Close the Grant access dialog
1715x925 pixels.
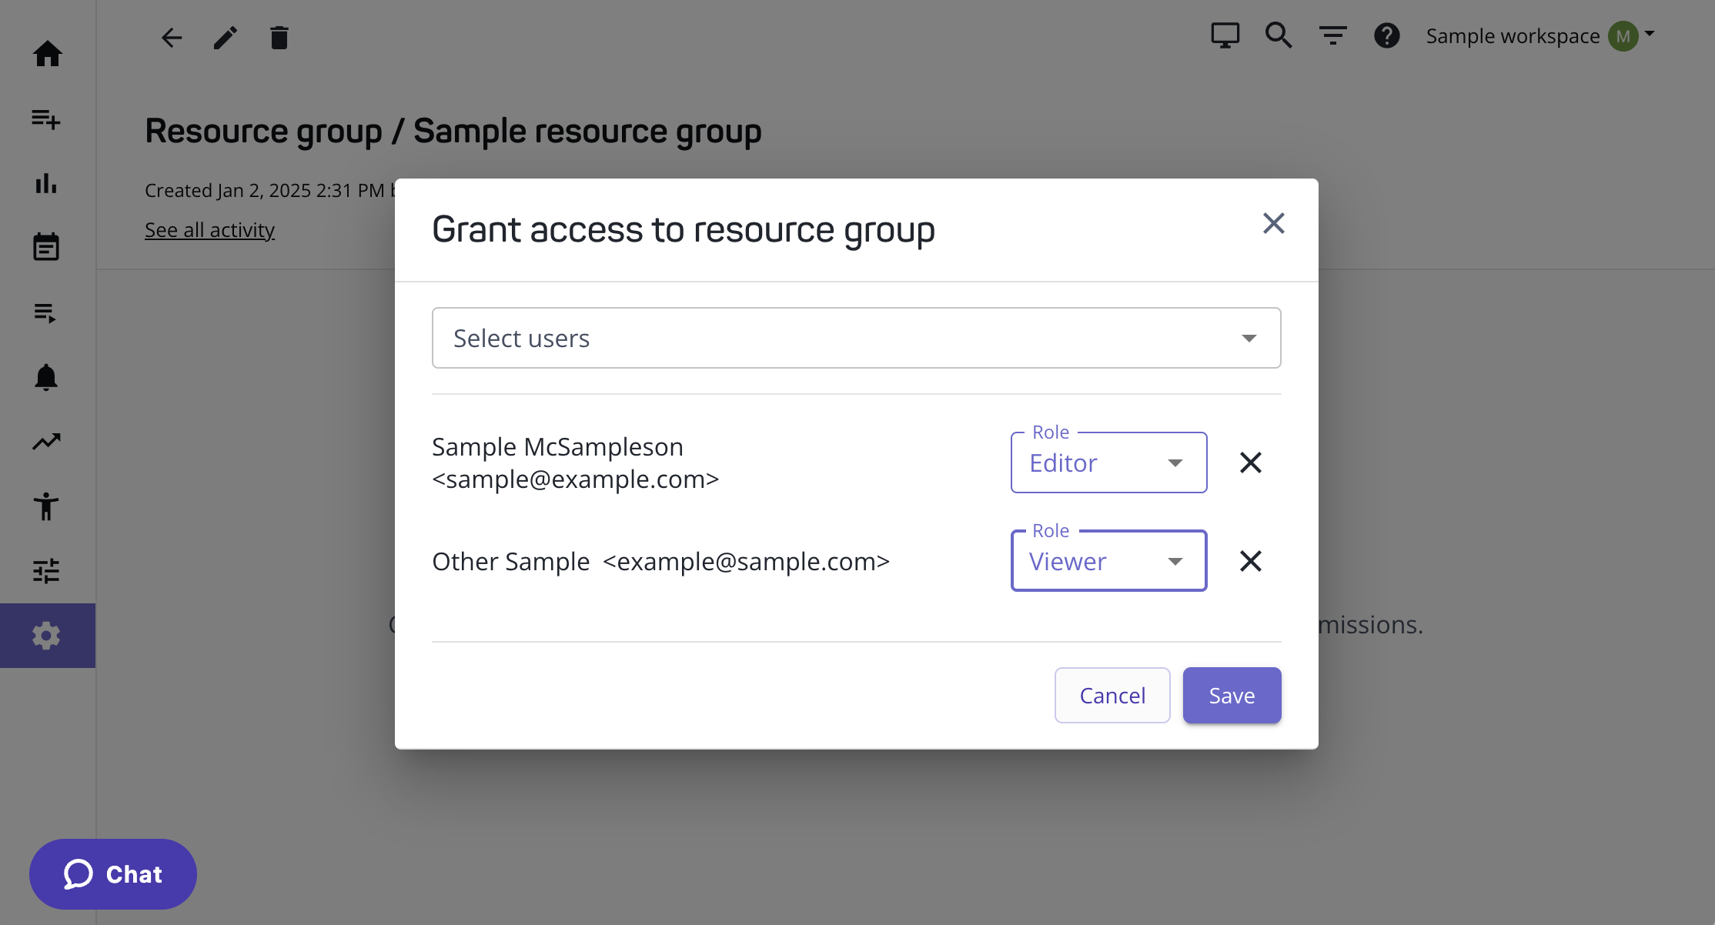tap(1274, 223)
